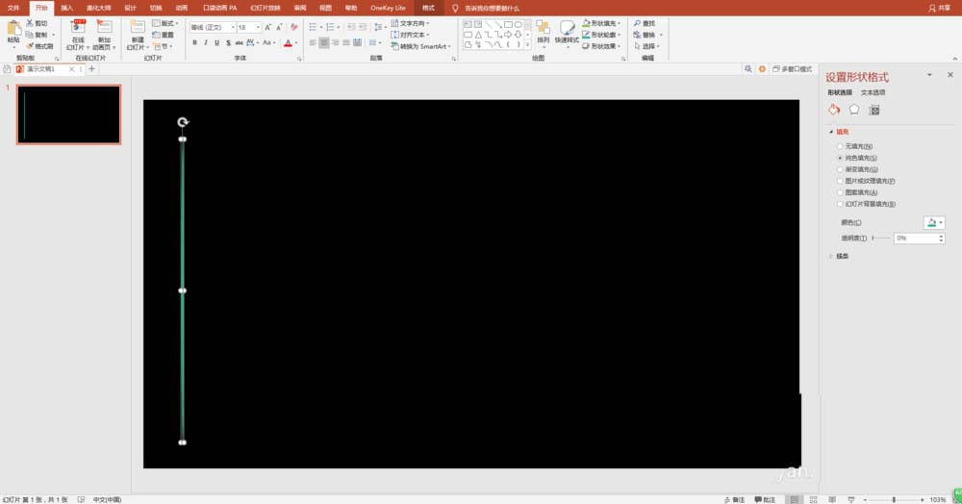The image size is (962, 504).
Task: Collapse the Fill (填充) section
Action: click(x=831, y=132)
